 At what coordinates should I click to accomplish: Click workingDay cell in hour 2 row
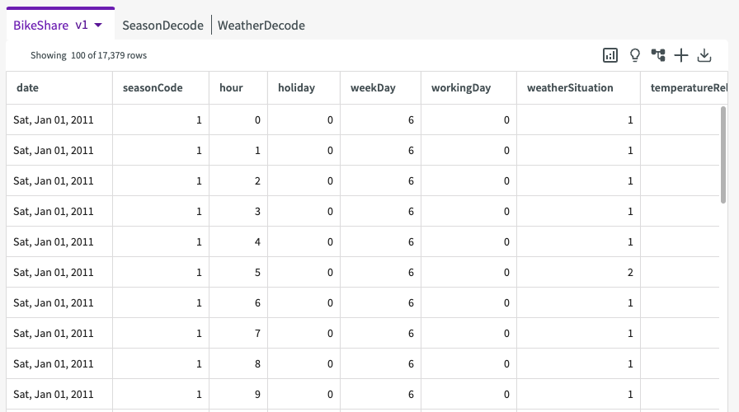tap(469, 180)
